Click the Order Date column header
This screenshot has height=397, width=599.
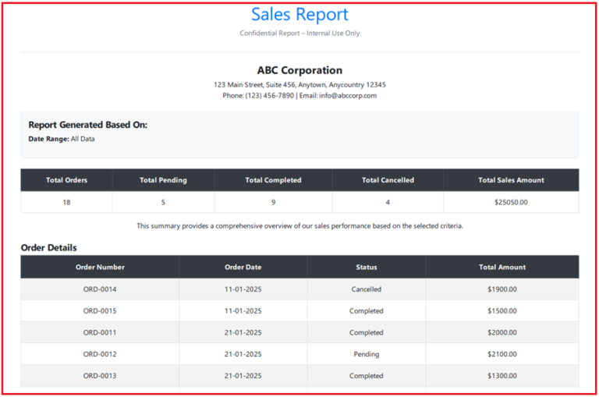(243, 267)
